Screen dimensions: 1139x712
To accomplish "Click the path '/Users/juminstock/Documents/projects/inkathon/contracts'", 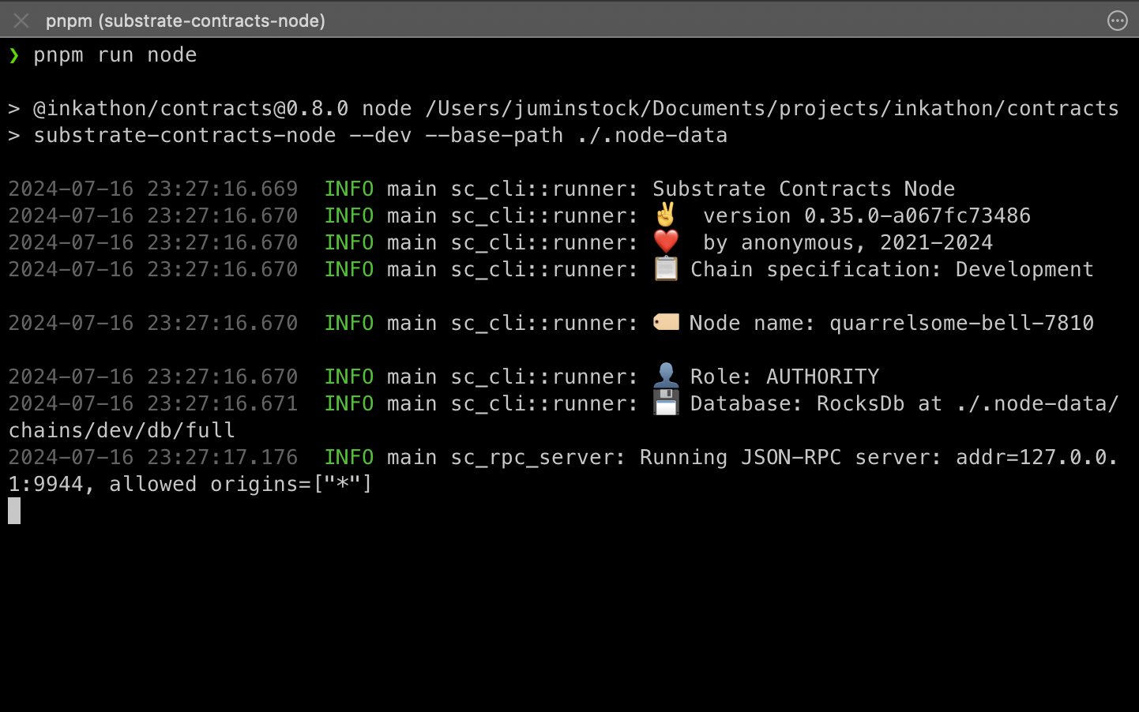I will point(772,108).
